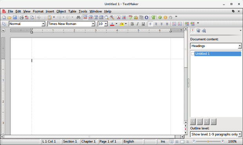Click zoom out minus button in status bar
243x145 pixels.
pos(194,141)
